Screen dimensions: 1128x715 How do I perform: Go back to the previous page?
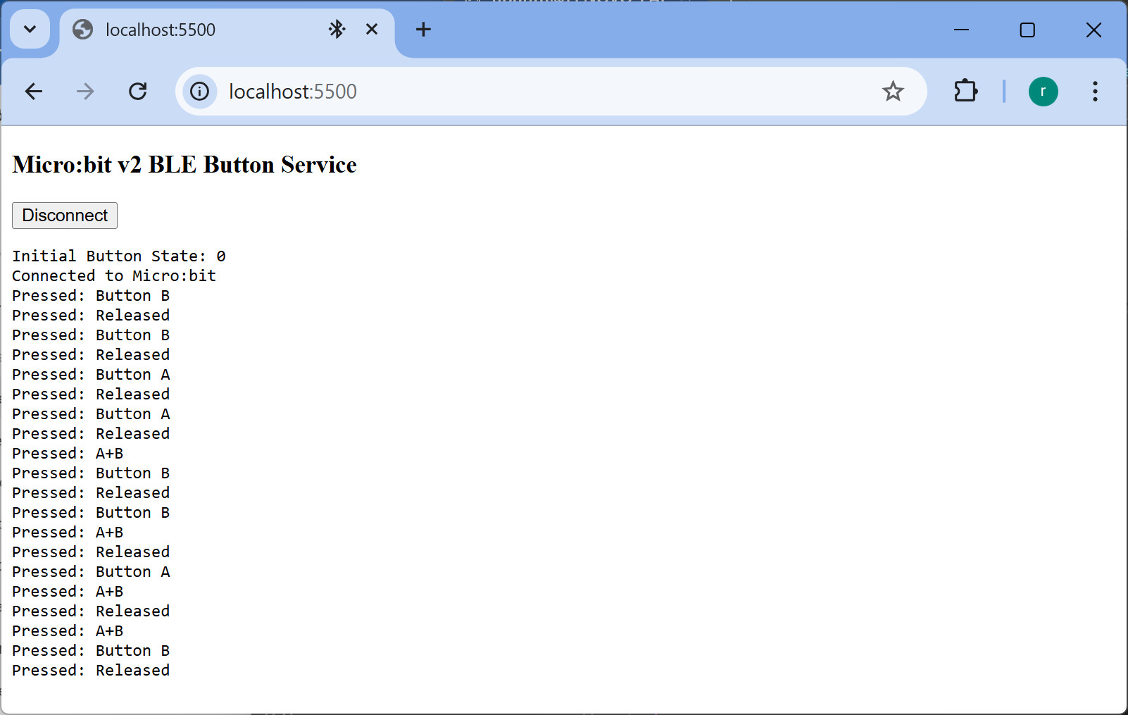pyautogui.click(x=34, y=92)
